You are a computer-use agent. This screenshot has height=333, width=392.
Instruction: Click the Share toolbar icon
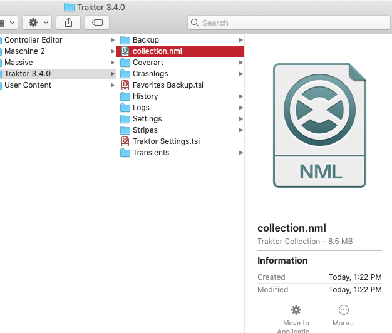coord(68,23)
